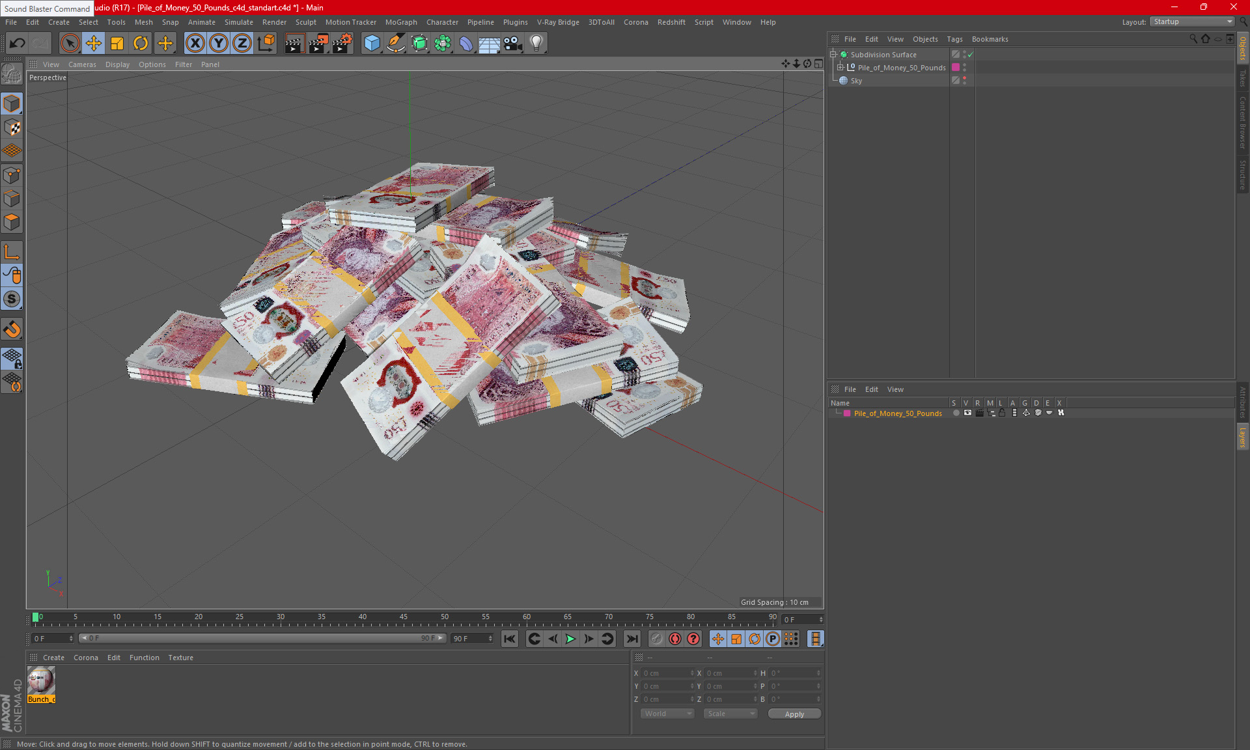Go to start of animation
Viewport: 1250px width, 750px height.
click(x=510, y=639)
